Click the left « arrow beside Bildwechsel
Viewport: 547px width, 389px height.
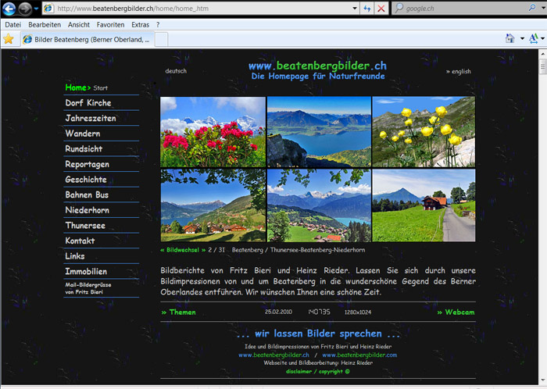tap(163, 250)
